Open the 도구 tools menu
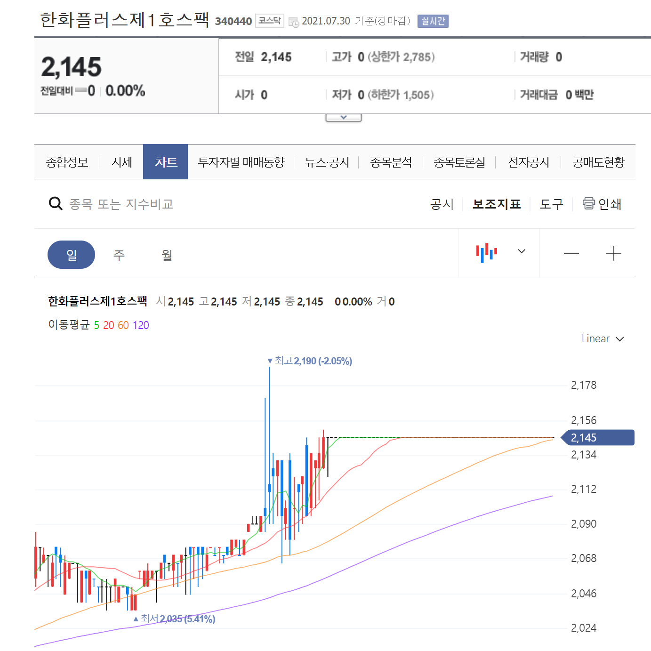The width and height of the screenshot is (651, 651). [x=551, y=204]
